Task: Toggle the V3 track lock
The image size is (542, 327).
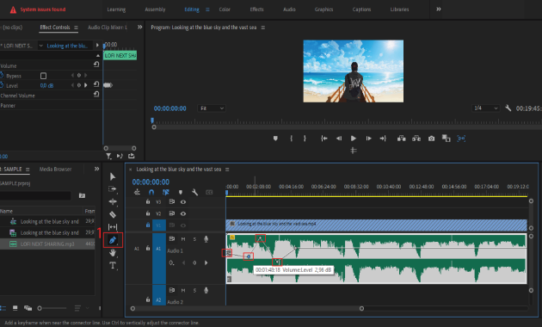Action: 148,201
